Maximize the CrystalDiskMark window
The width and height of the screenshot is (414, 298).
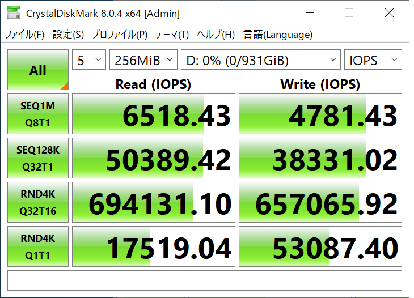click(x=349, y=12)
